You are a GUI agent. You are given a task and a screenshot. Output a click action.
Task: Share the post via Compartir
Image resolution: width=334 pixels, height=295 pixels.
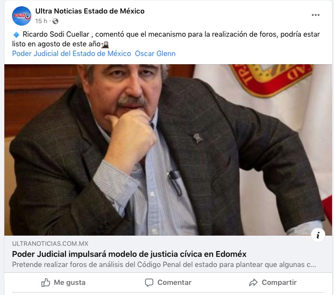tap(273, 282)
